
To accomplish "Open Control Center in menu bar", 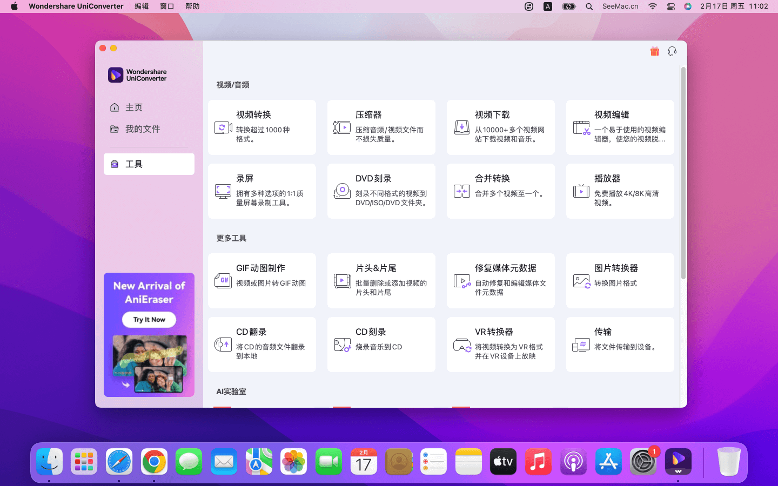I will (671, 6).
